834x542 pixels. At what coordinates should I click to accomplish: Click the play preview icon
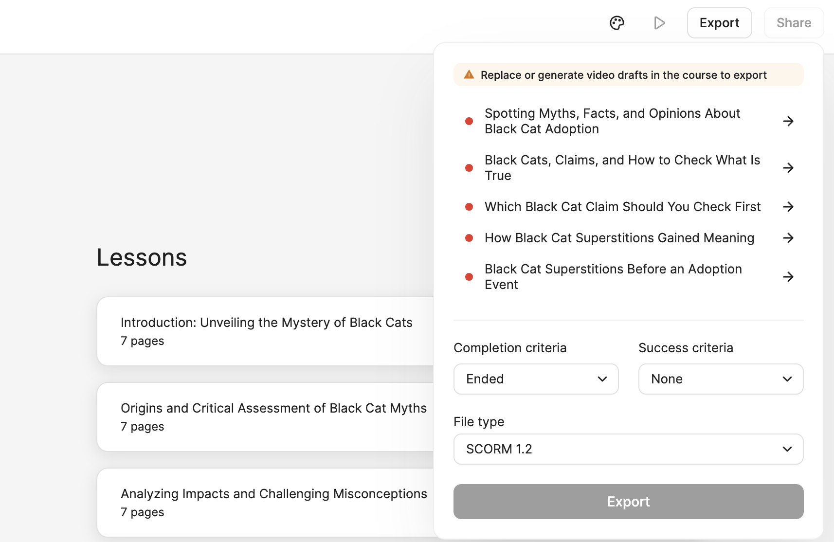pos(659,23)
